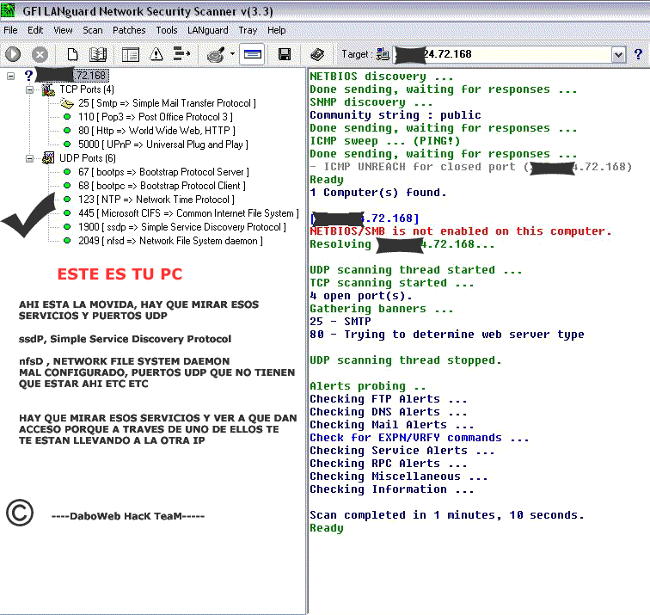
Task: Open dropdown arrow next to dish icon
Action: click(232, 54)
